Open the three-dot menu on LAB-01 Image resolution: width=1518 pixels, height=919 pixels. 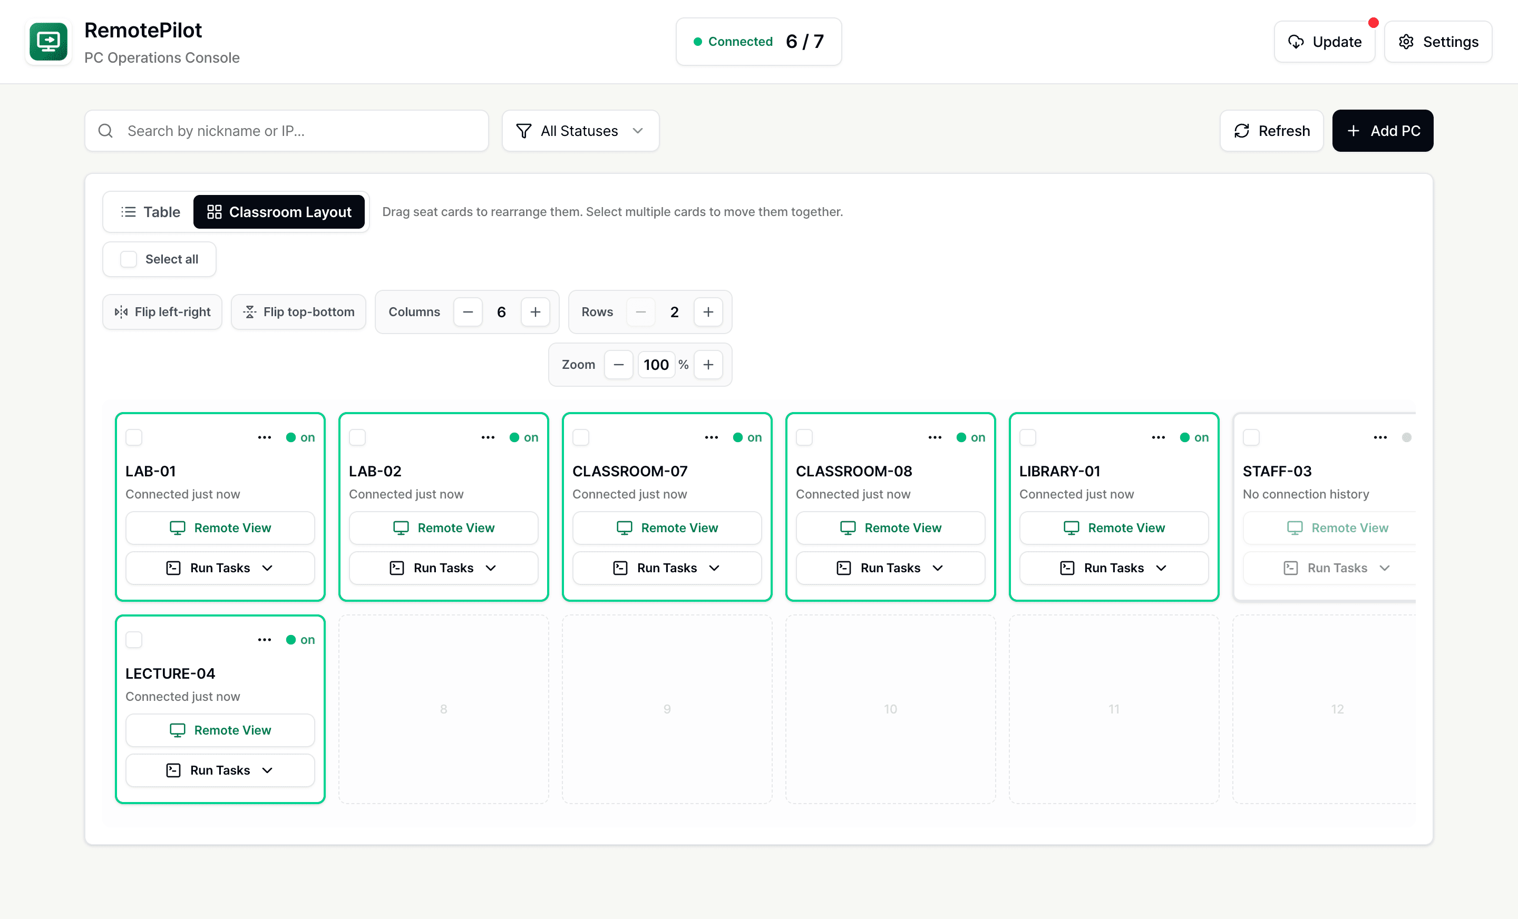click(264, 437)
